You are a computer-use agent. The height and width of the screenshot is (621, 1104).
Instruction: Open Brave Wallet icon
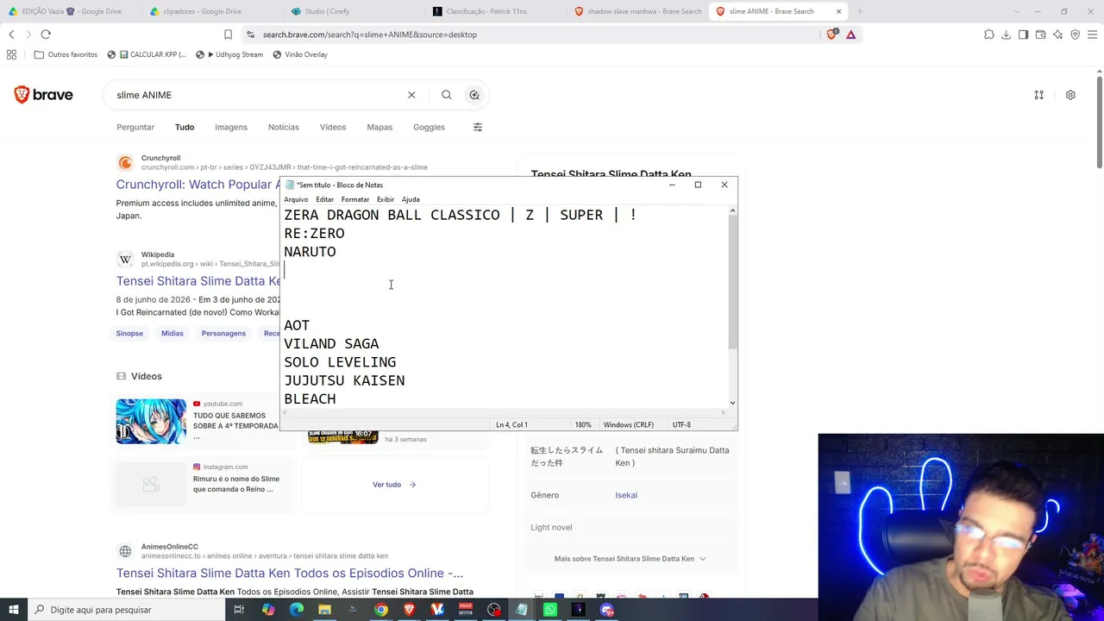pyautogui.click(x=1040, y=34)
